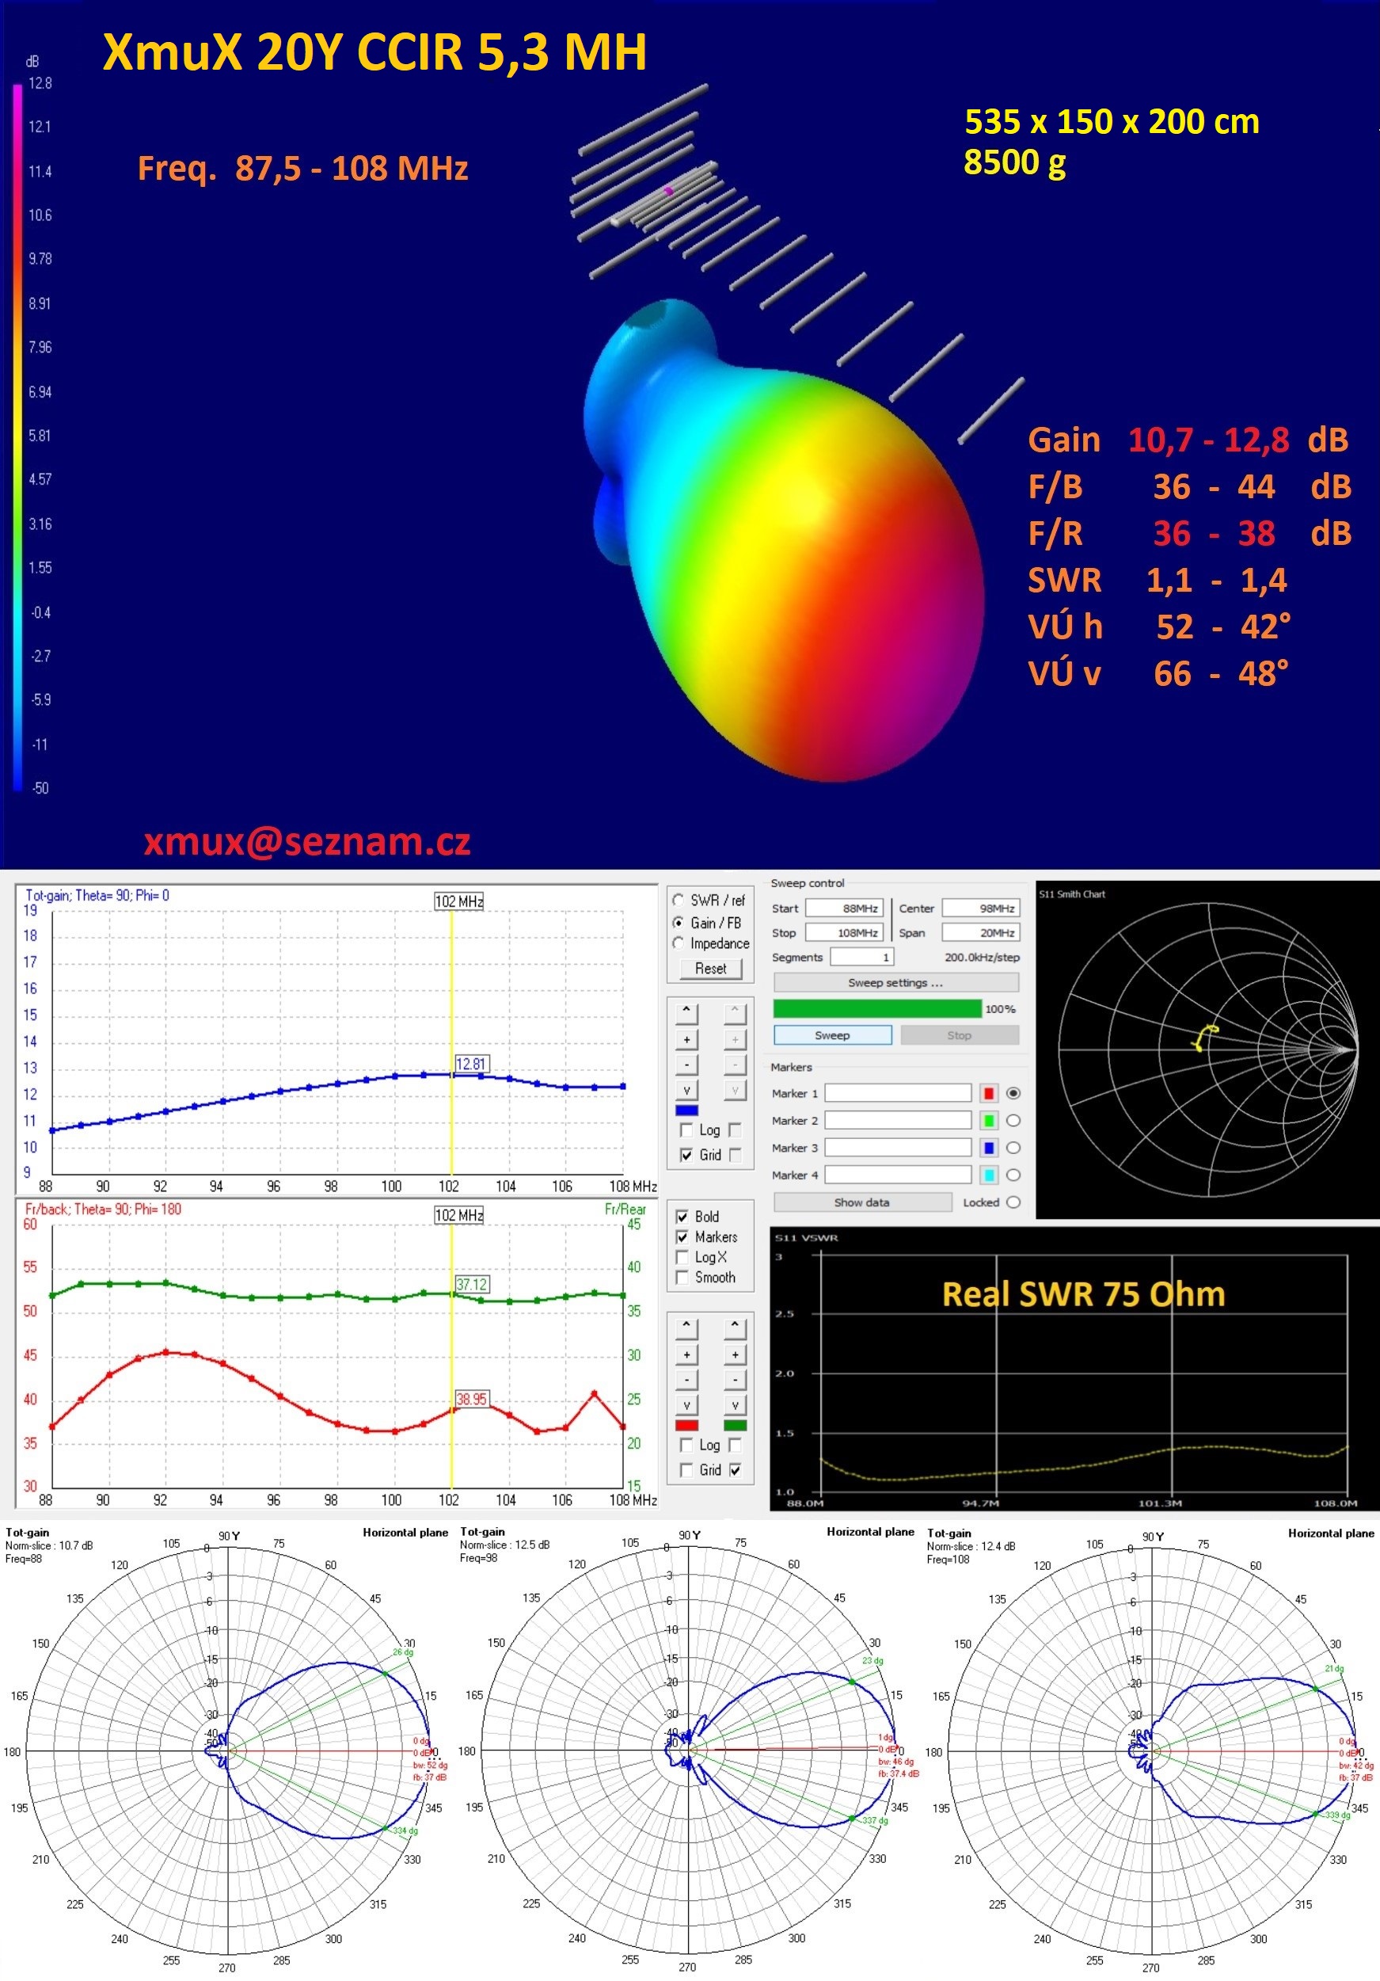Click the Marker 3 text field
Screen dimensions: 1380x1981
point(898,1148)
